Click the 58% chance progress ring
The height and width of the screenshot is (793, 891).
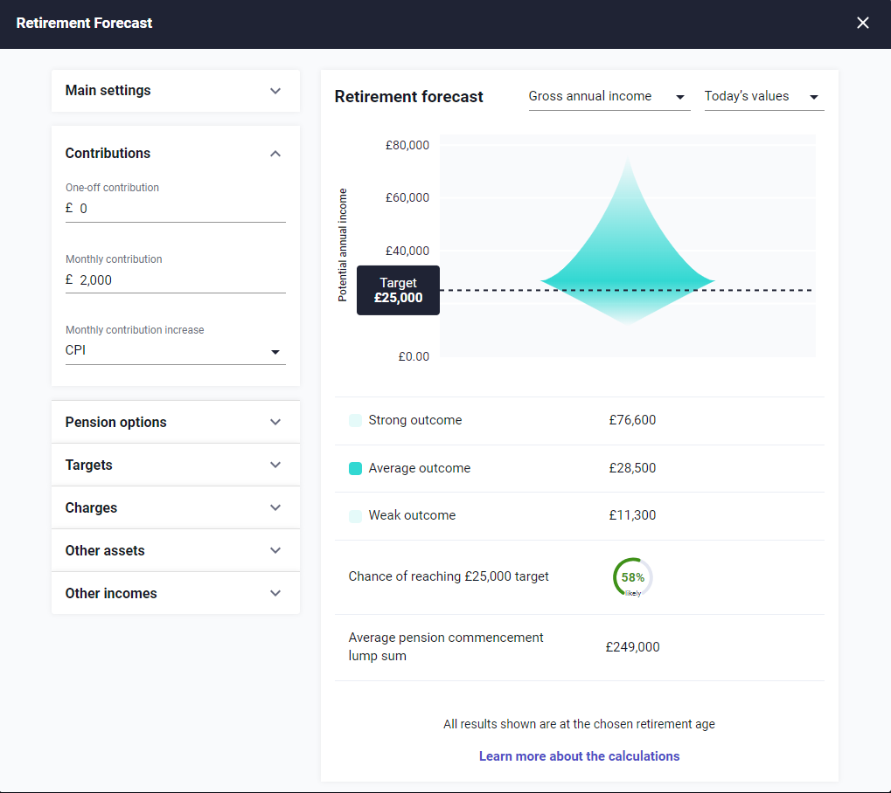(631, 576)
